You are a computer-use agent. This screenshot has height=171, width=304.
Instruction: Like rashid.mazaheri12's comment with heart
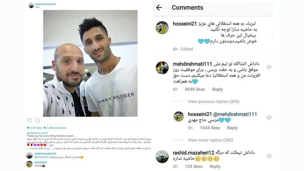[269, 156]
